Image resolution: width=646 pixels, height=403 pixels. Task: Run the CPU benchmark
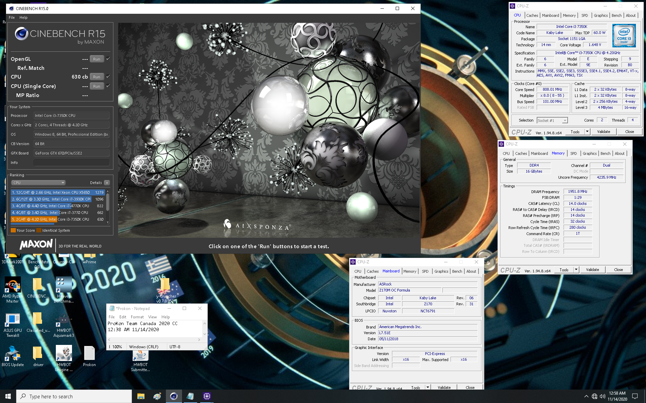point(97,77)
